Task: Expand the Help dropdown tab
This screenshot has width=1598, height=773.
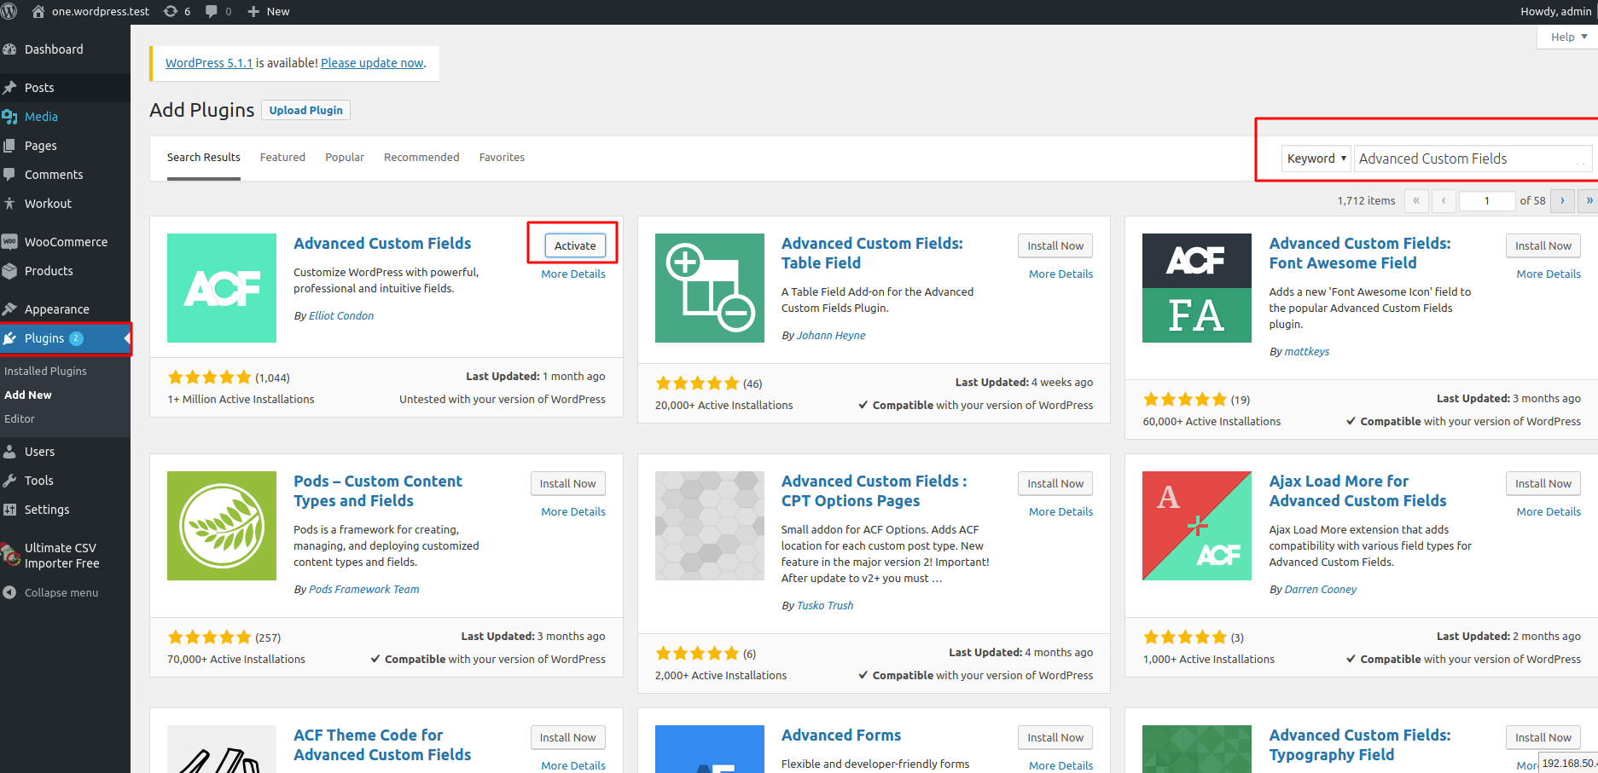Action: click(x=1568, y=37)
